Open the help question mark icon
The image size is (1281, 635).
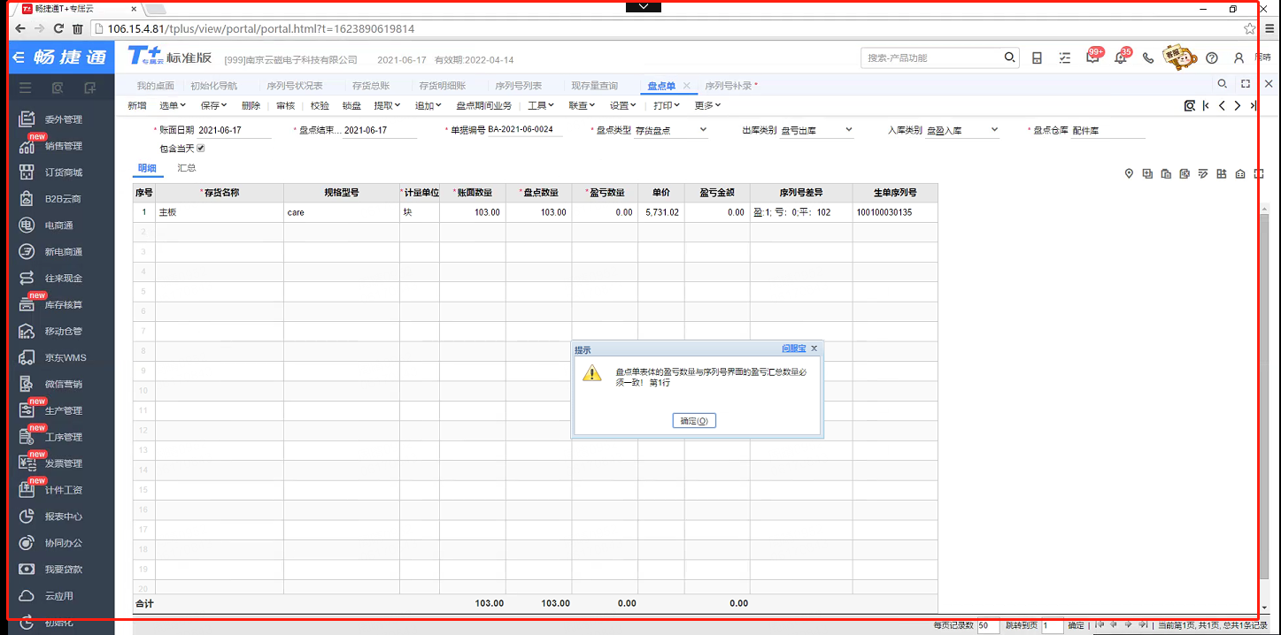(x=1212, y=57)
